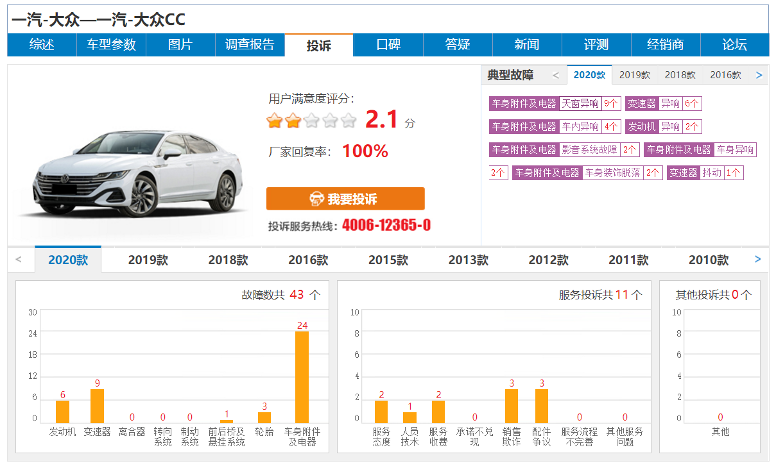Open the 论坛 tab
The image size is (776, 468).
pos(735,45)
